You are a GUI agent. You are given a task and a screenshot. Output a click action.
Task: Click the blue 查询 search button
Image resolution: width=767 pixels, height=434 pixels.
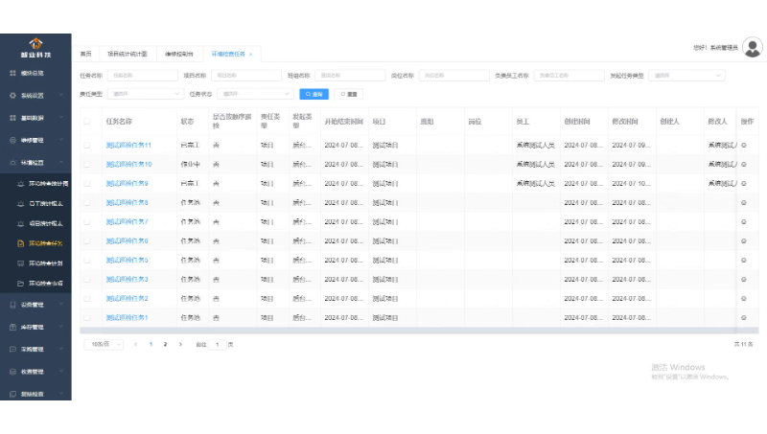click(314, 94)
